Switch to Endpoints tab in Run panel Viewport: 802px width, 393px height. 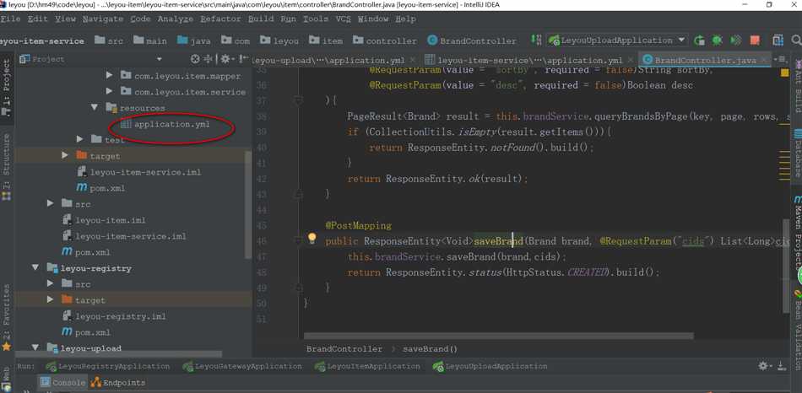pyautogui.click(x=117, y=382)
